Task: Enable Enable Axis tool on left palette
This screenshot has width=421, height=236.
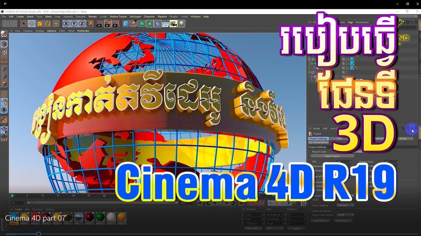Action: (4, 94)
